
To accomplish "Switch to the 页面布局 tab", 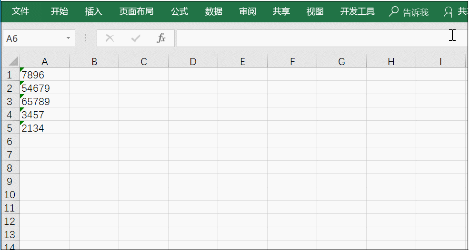I will pyautogui.click(x=136, y=12).
